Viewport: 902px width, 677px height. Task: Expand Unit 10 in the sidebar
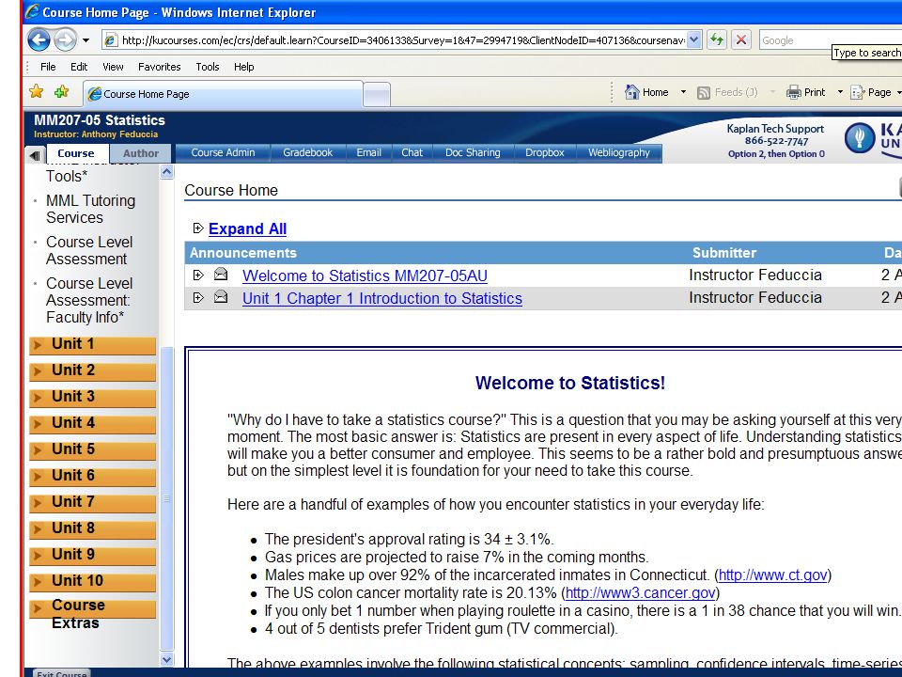pyautogui.click(x=93, y=581)
